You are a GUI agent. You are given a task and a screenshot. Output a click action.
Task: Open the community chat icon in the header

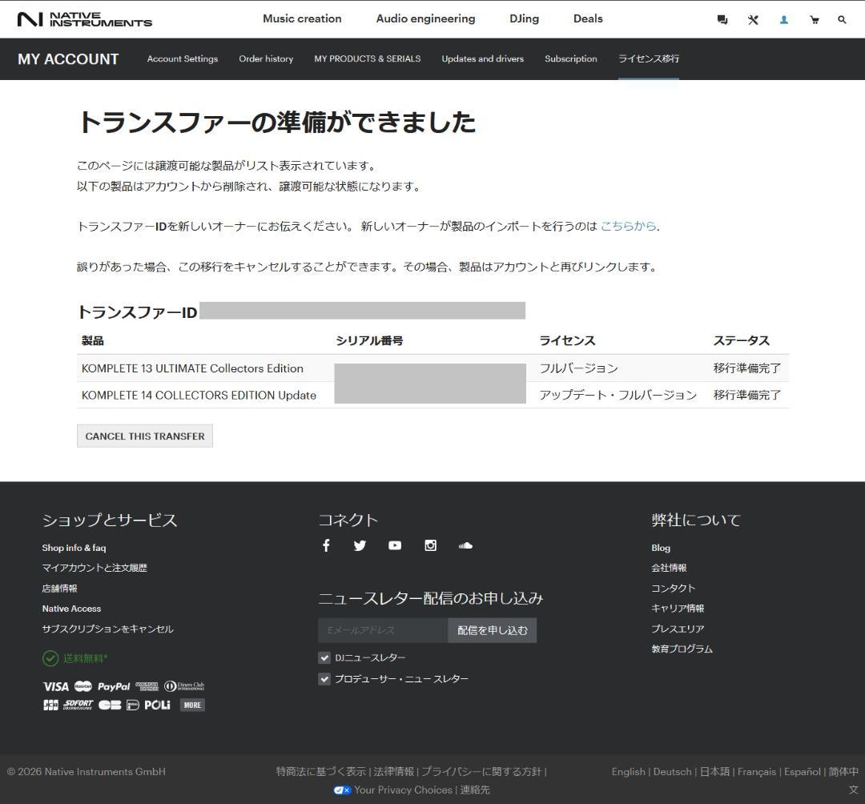[722, 19]
